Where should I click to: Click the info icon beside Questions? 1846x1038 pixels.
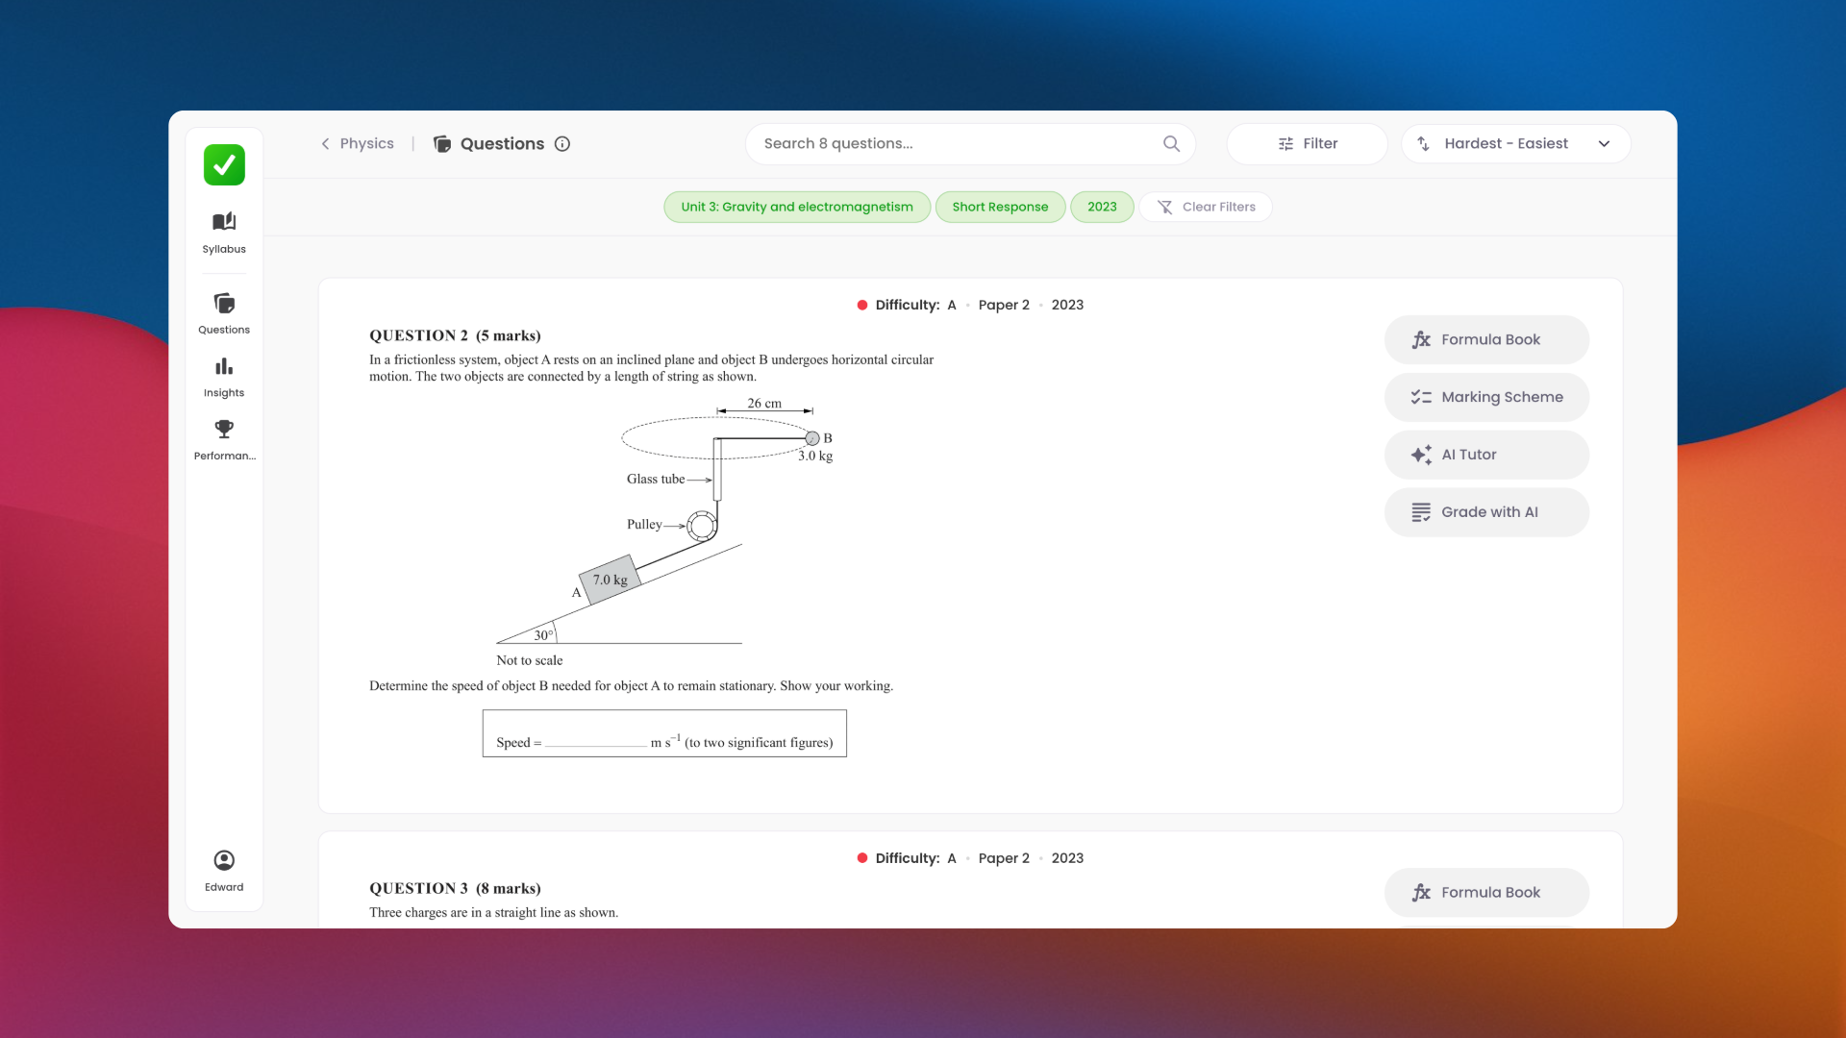tap(562, 144)
